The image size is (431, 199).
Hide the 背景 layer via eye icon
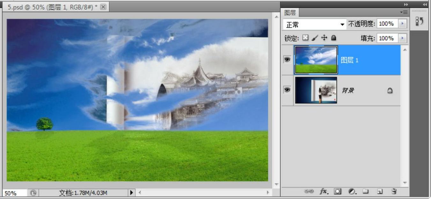pyautogui.click(x=287, y=90)
